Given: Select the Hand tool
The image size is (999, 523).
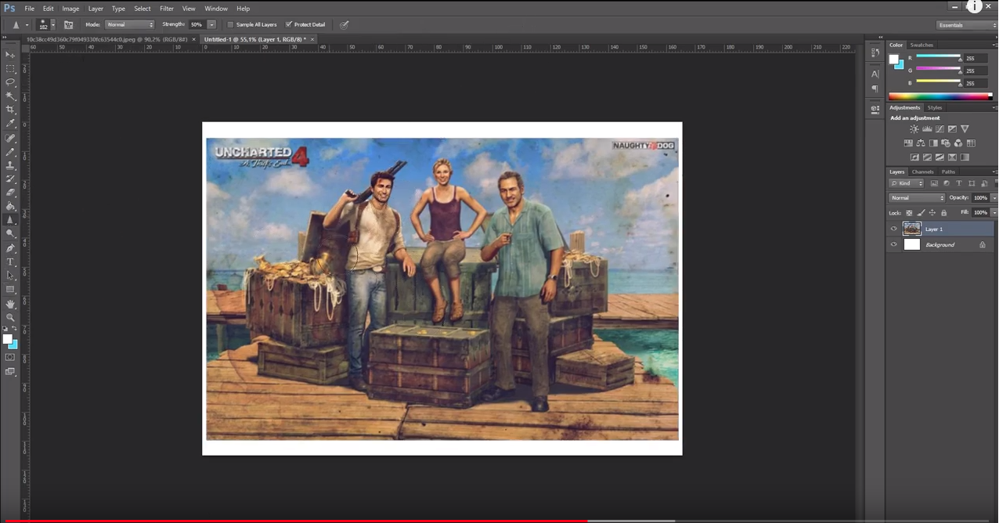Looking at the screenshot, I should 10,304.
